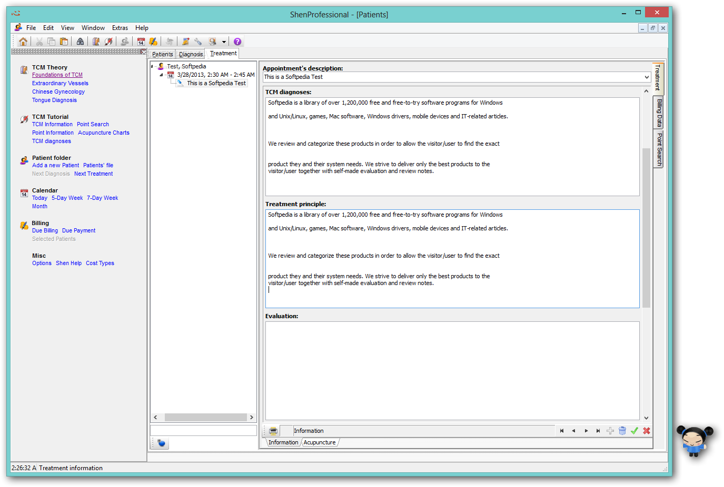The image size is (724, 487).
Task: Open the File menu
Action: (31, 28)
